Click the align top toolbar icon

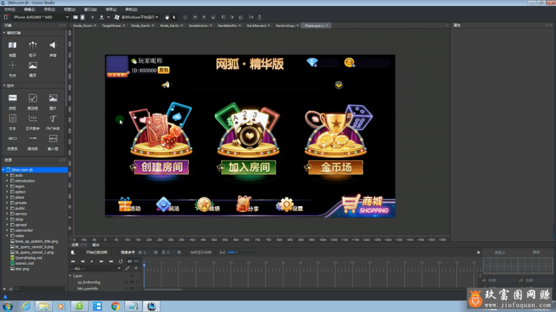point(223,17)
